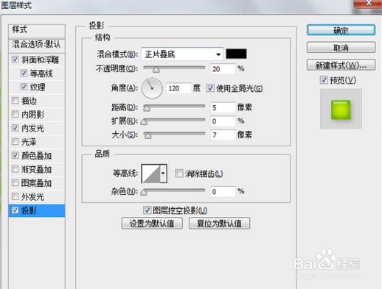382x289 pixels.
Task: Click the green style preview thumbnail
Action: click(x=341, y=110)
